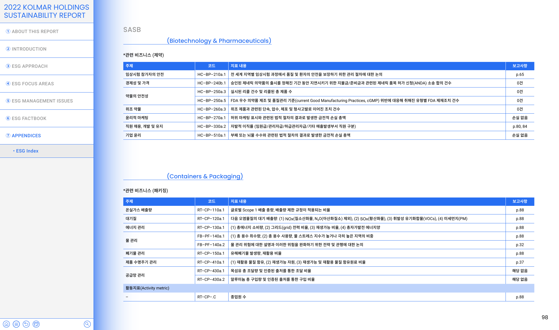Click p.32 for FB-PF-140a.2 row

tap(520, 245)
